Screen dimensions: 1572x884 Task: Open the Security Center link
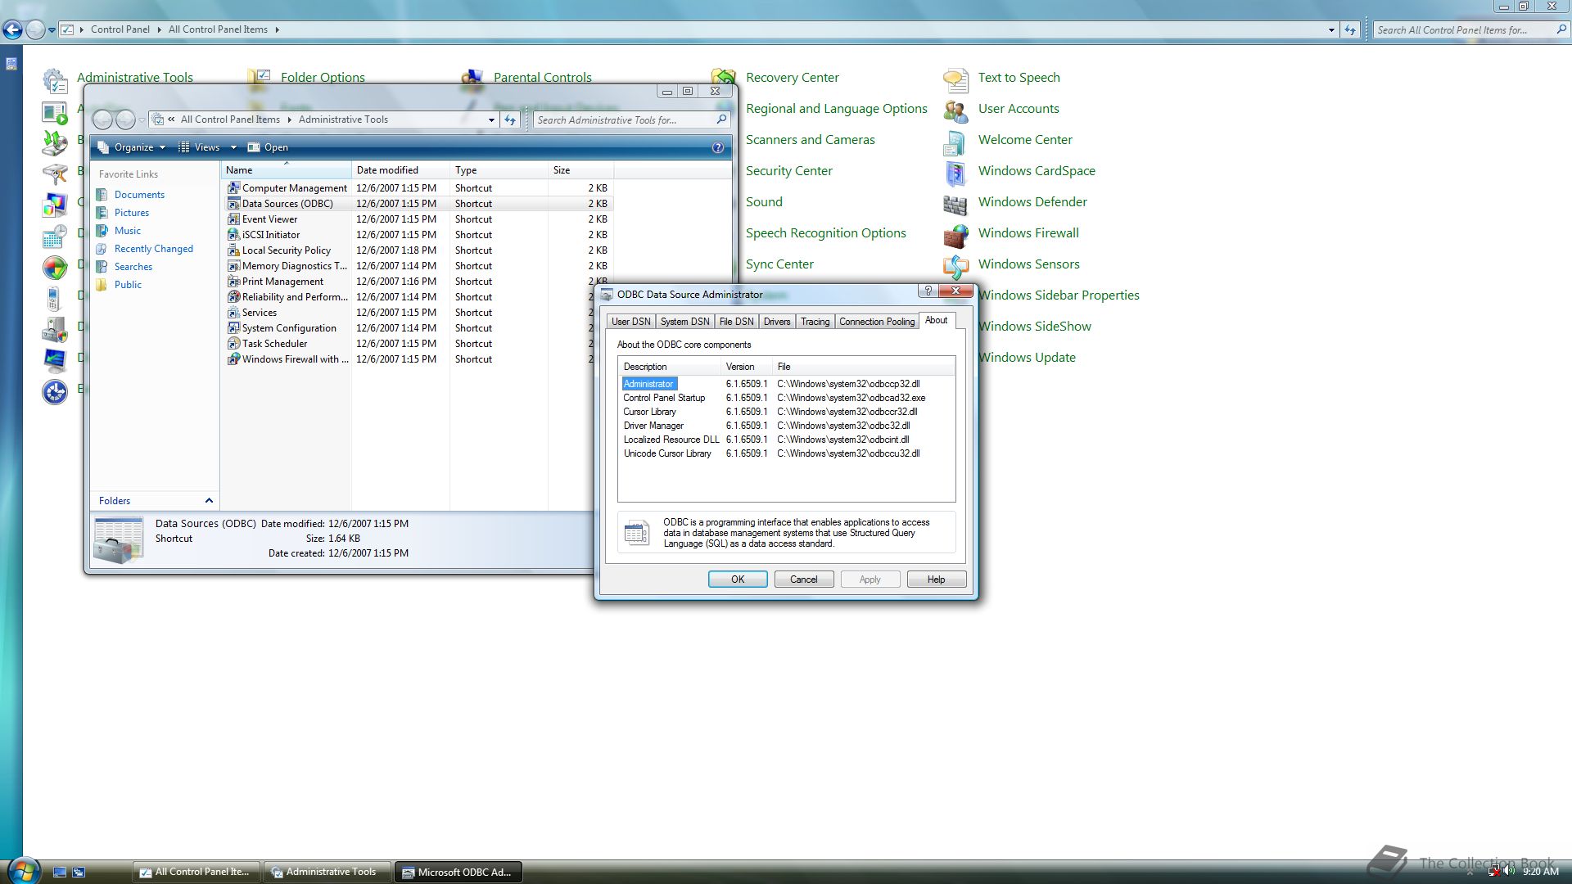[789, 171]
